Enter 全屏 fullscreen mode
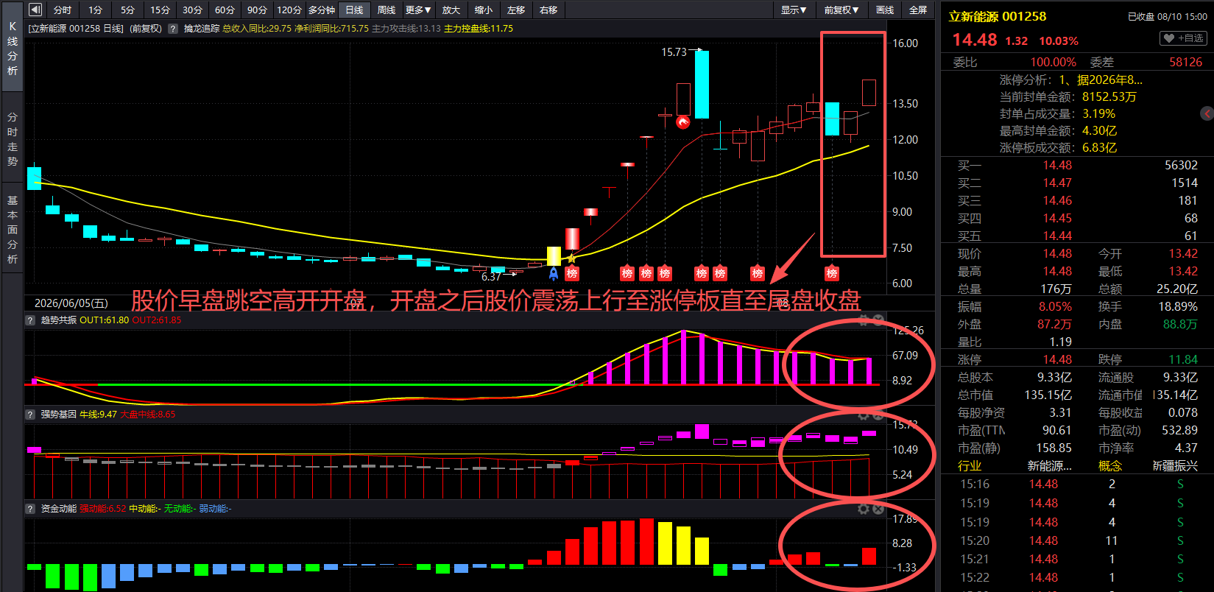 (918, 10)
